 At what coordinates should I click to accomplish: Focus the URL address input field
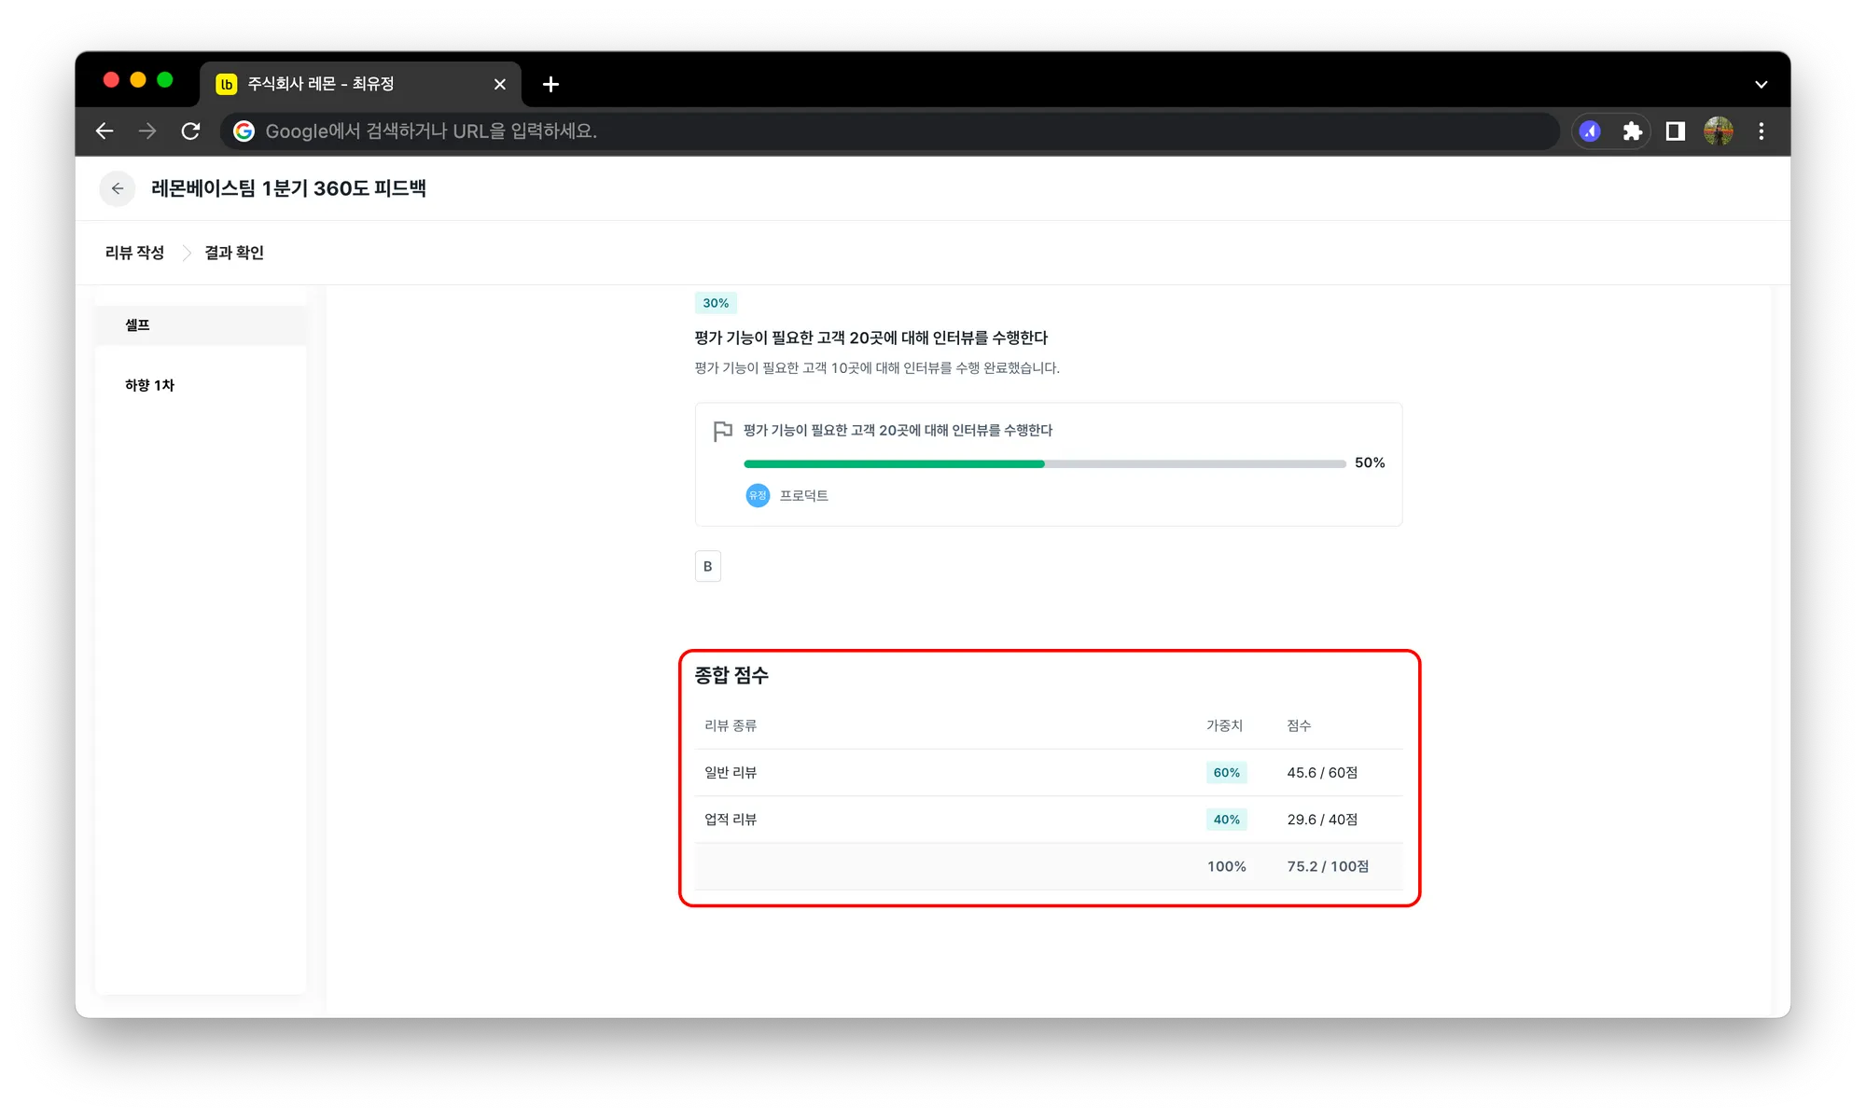click(x=889, y=131)
